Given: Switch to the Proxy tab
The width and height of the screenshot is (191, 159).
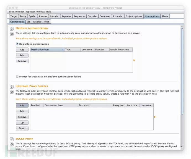Looking at the screenshot, I should [23, 16].
